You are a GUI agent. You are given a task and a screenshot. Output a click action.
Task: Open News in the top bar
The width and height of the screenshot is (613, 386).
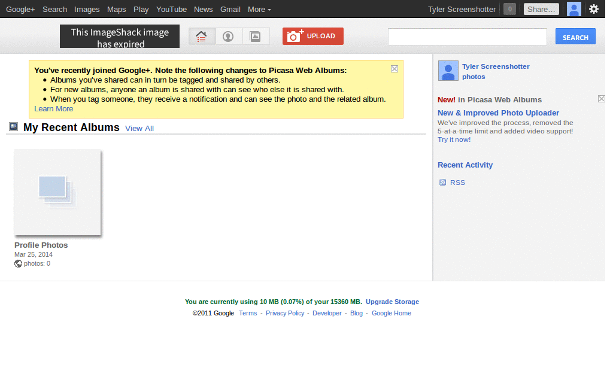click(x=204, y=10)
